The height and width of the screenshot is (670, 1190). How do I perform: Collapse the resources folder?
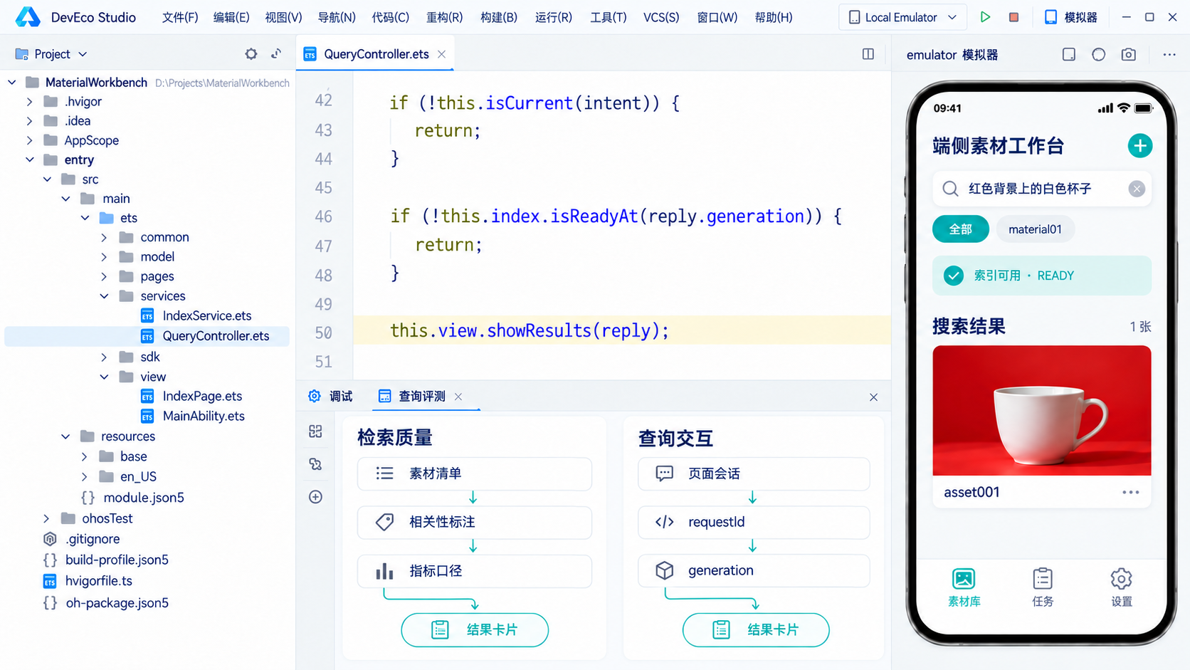[x=65, y=436]
